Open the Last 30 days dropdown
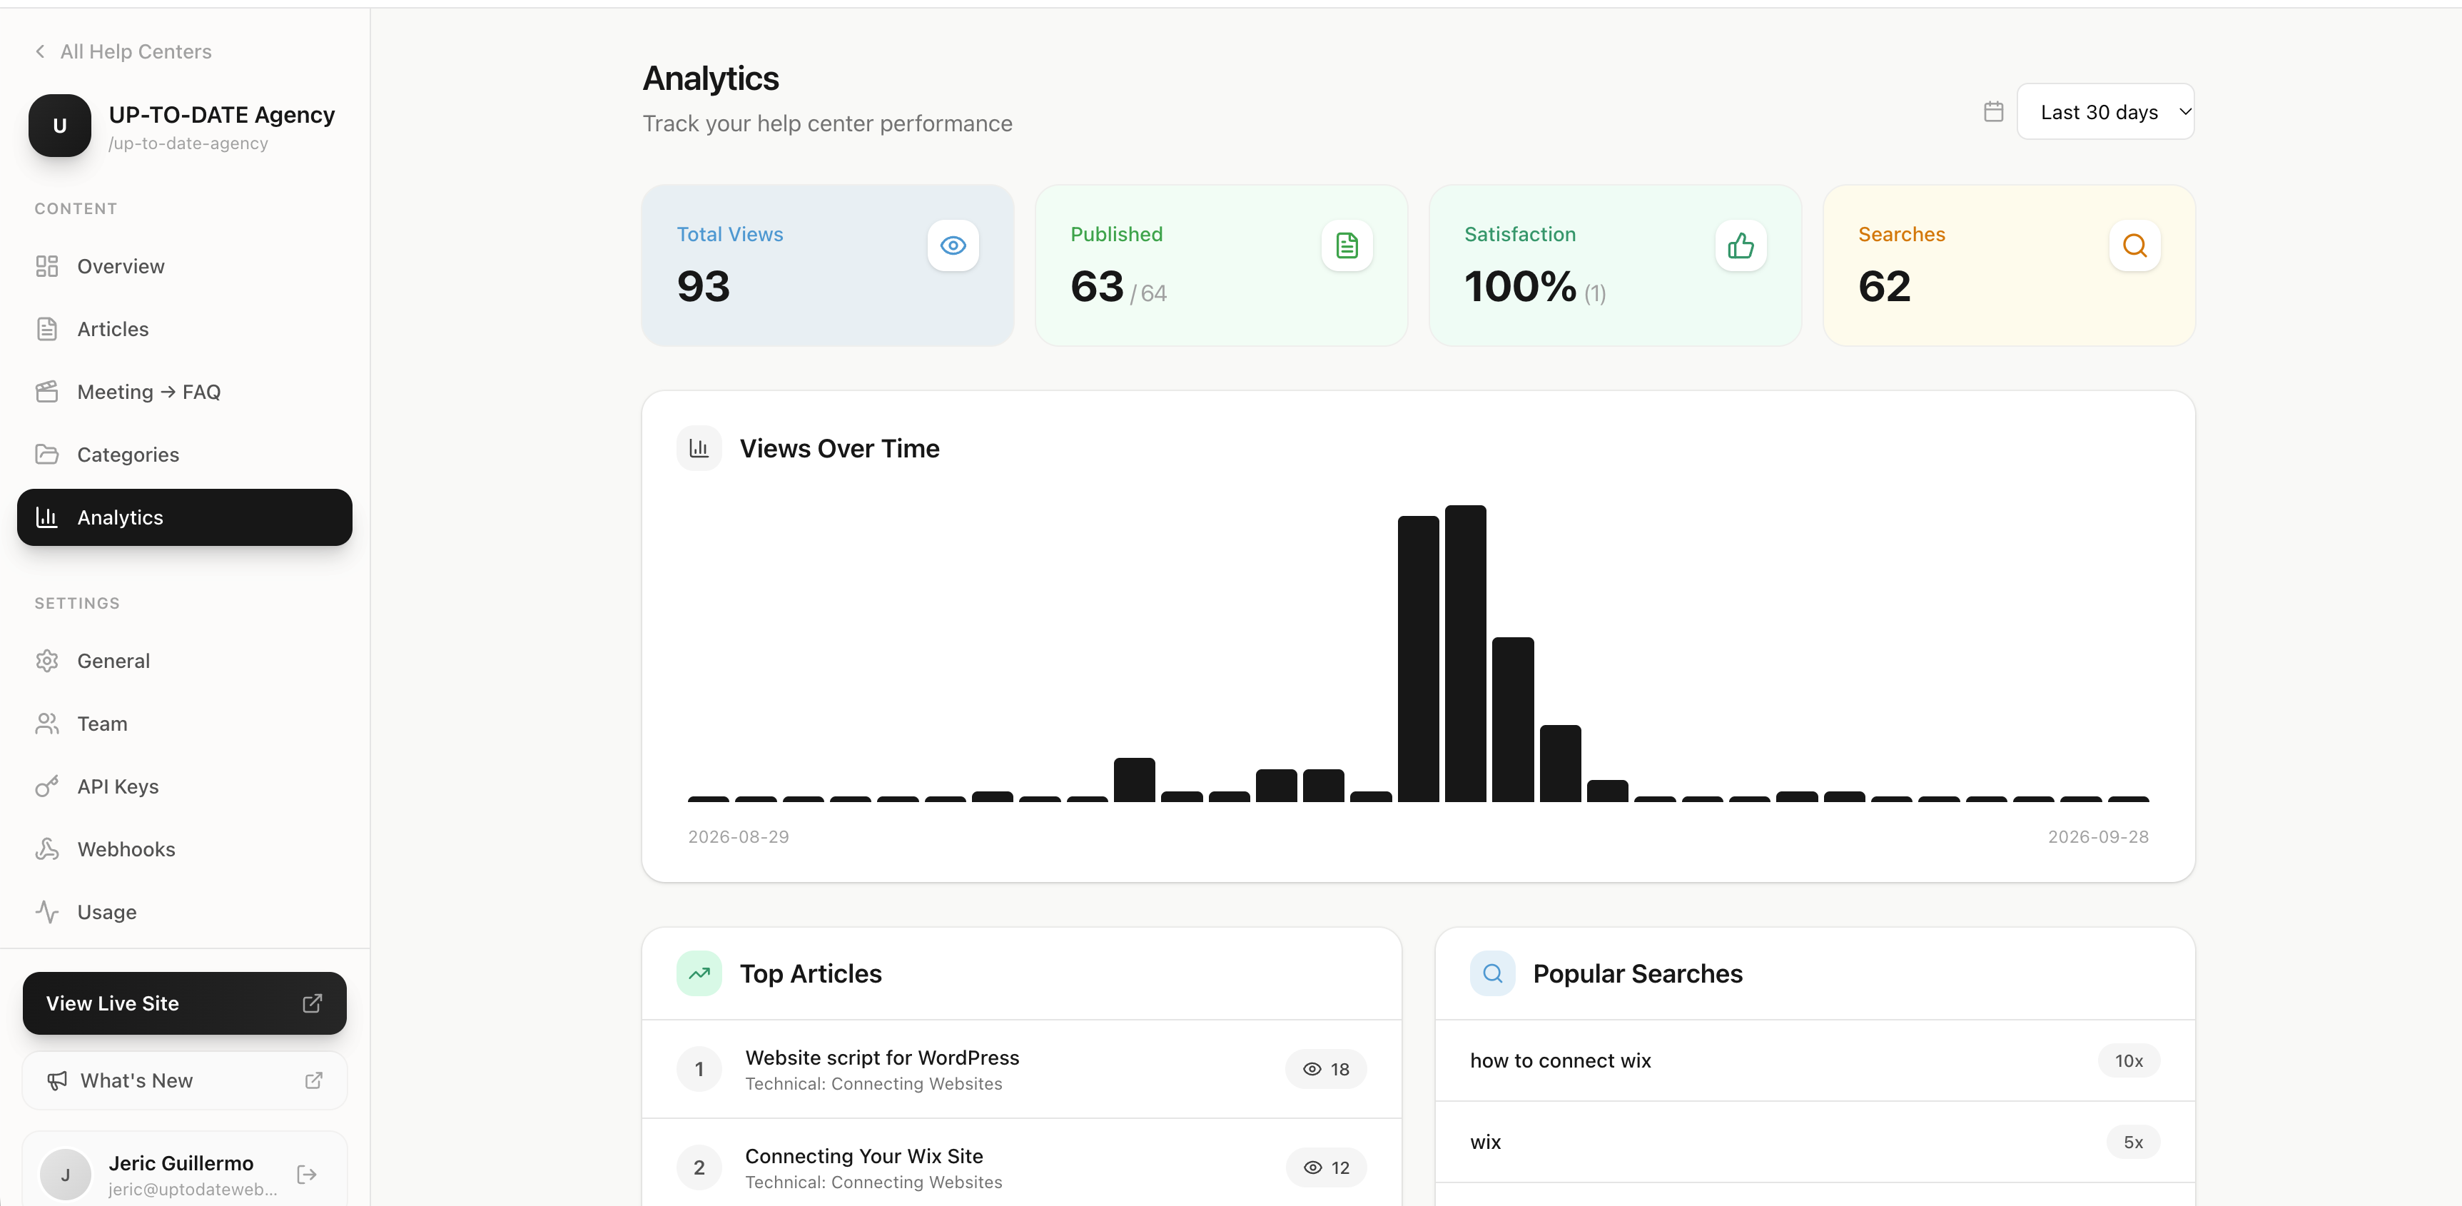 pyautogui.click(x=2105, y=112)
